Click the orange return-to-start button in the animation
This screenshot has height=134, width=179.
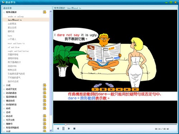click(111, 89)
